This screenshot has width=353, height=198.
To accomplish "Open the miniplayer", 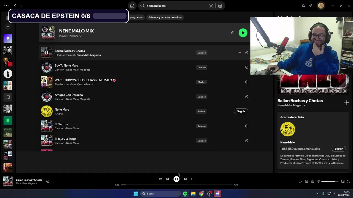I will tap(343, 181).
